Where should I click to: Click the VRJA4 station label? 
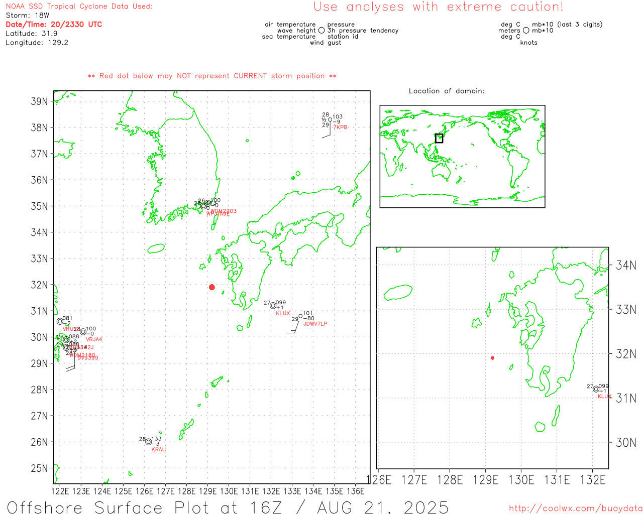pos(94,340)
